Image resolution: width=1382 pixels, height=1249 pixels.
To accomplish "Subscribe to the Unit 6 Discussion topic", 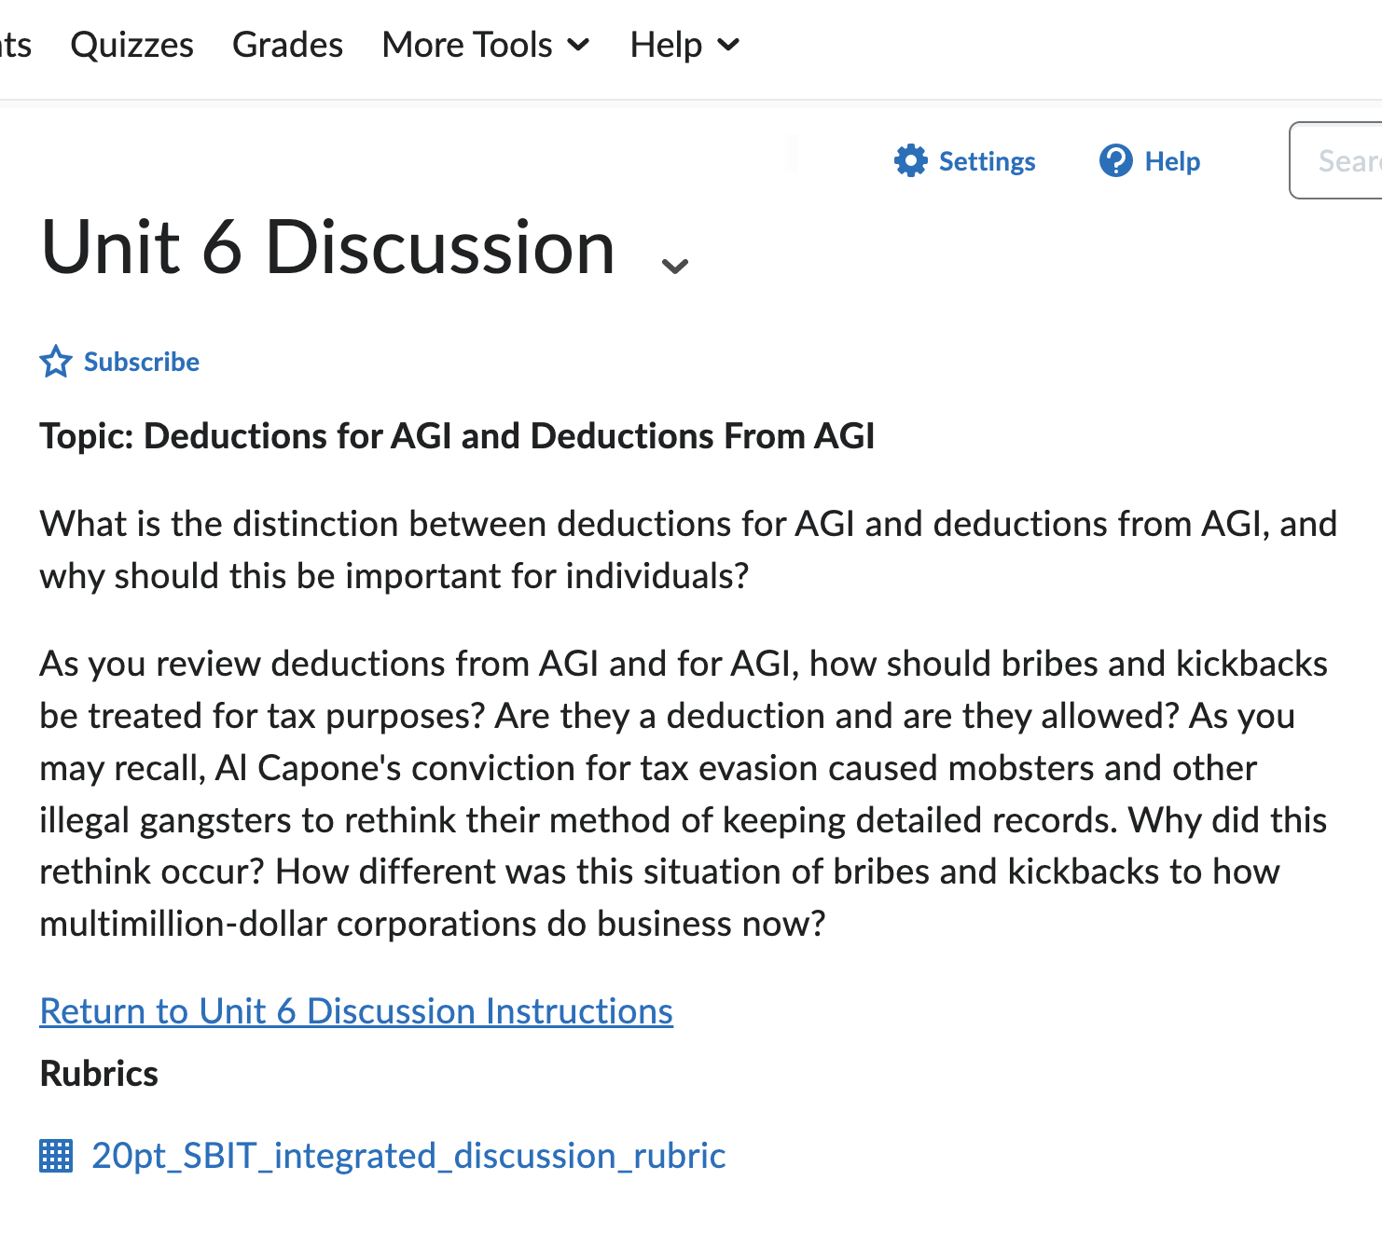I will 141,362.
